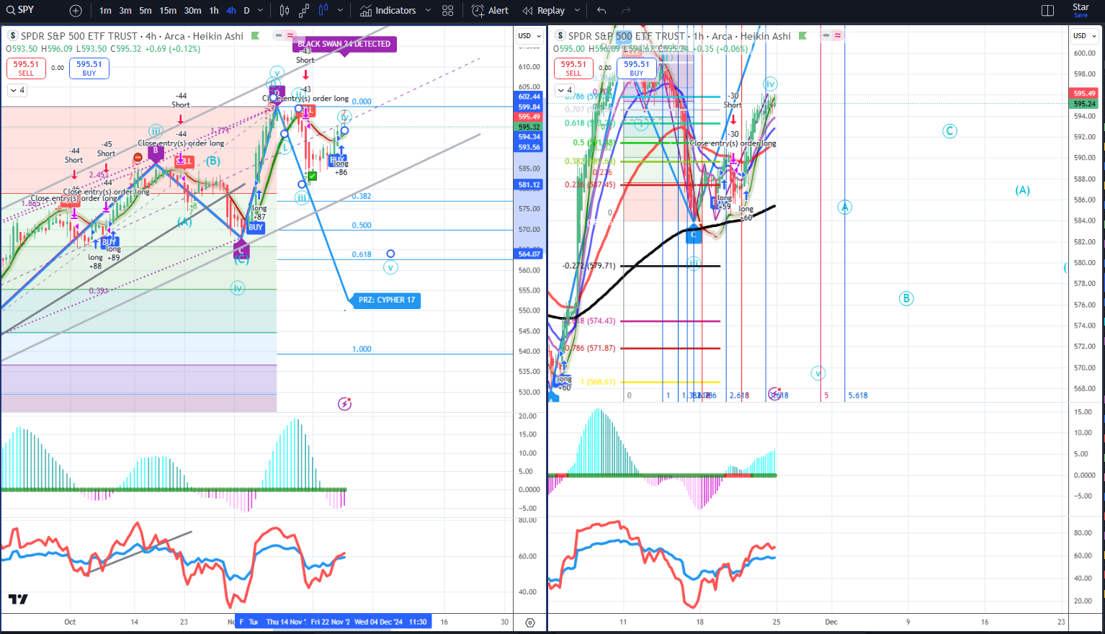Click the purple lightning icon on 1h chart
The width and height of the screenshot is (1105, 634).
click(774, 394)
